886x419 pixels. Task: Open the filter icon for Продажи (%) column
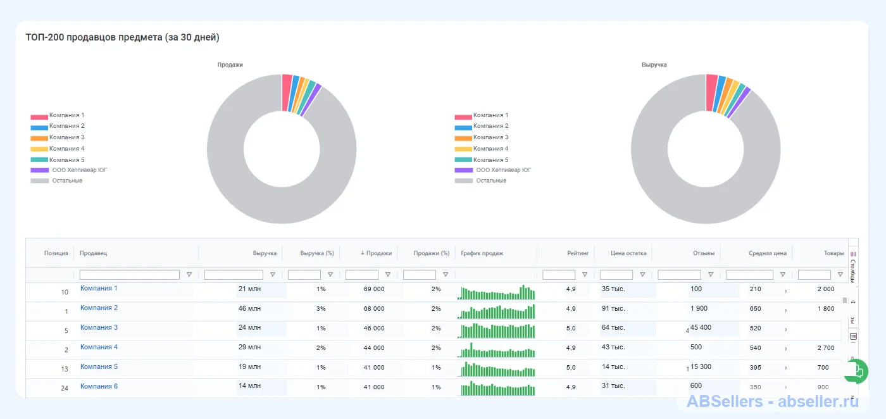coord(446,275)
